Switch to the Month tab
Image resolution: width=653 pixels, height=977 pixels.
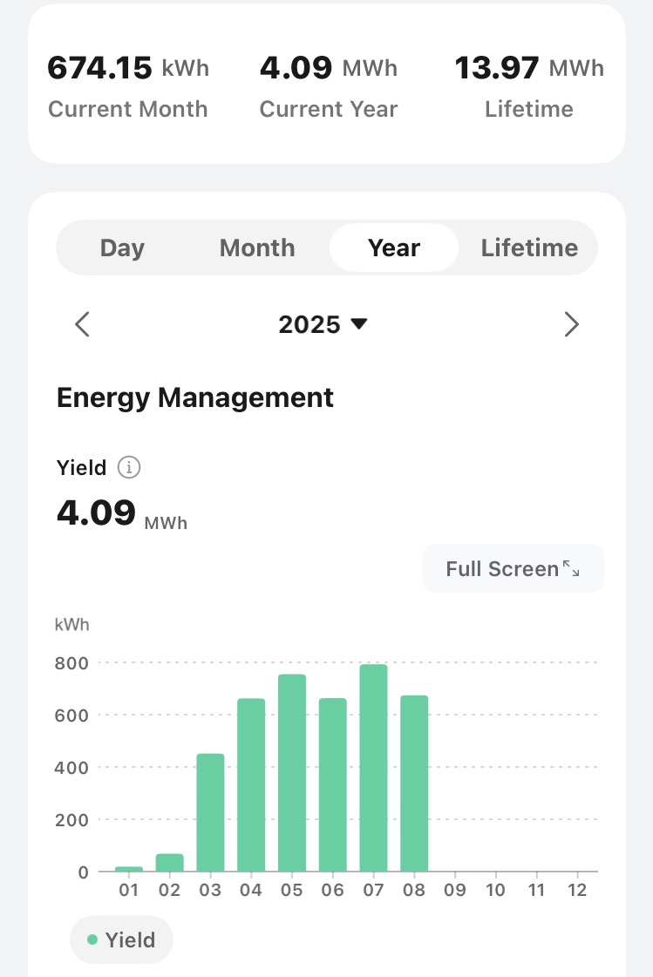257,248
